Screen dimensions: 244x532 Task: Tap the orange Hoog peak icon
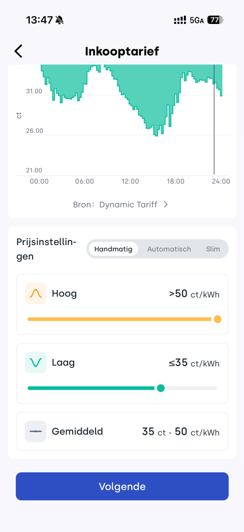click(x=36, y=294)
